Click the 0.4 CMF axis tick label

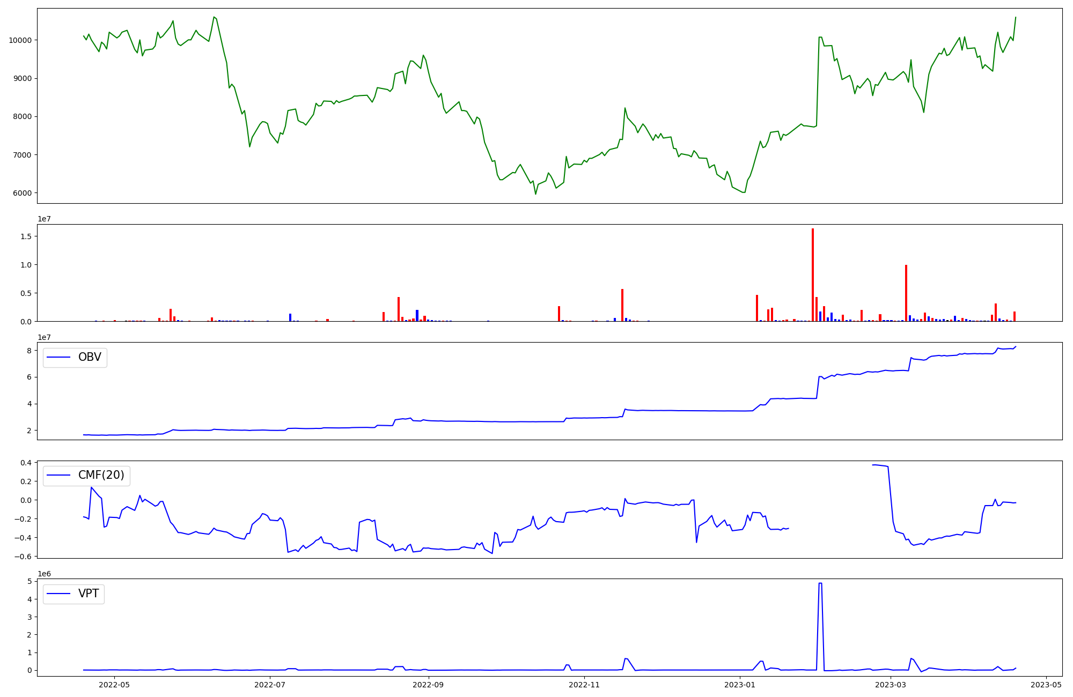(x=26, y=463)
